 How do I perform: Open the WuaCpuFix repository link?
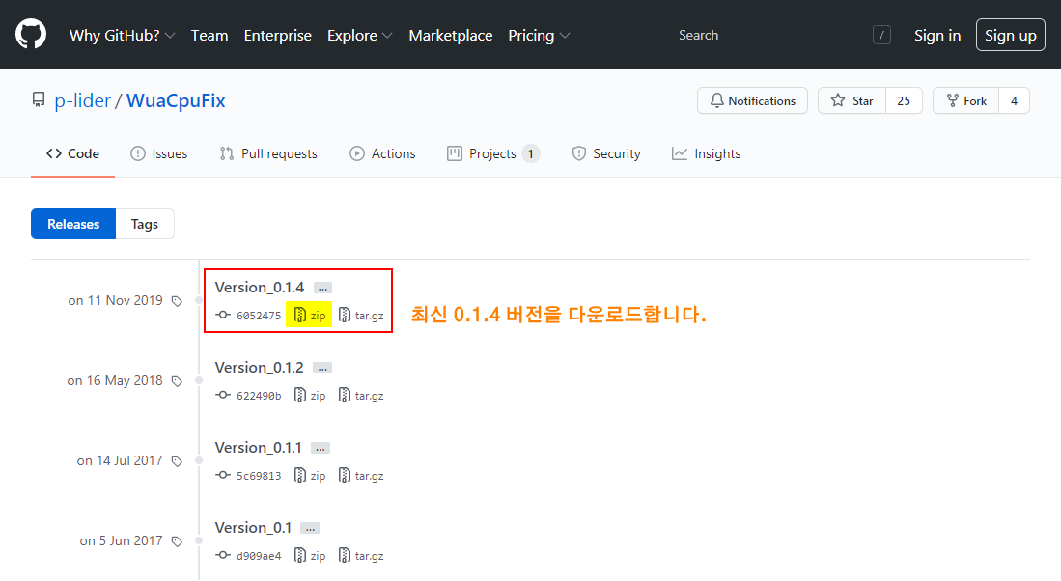click(x=176, y=100)
